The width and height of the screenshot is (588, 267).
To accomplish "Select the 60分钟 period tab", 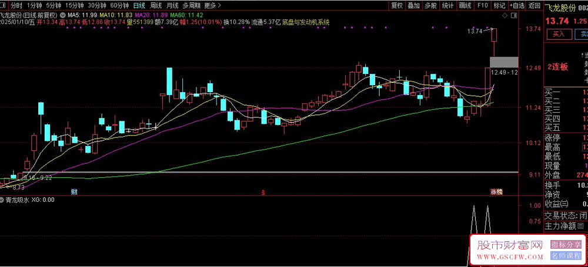I will pos(119,5).
